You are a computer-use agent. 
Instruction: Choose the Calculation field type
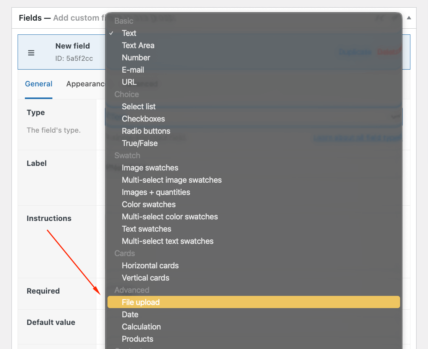click(141, 326)
